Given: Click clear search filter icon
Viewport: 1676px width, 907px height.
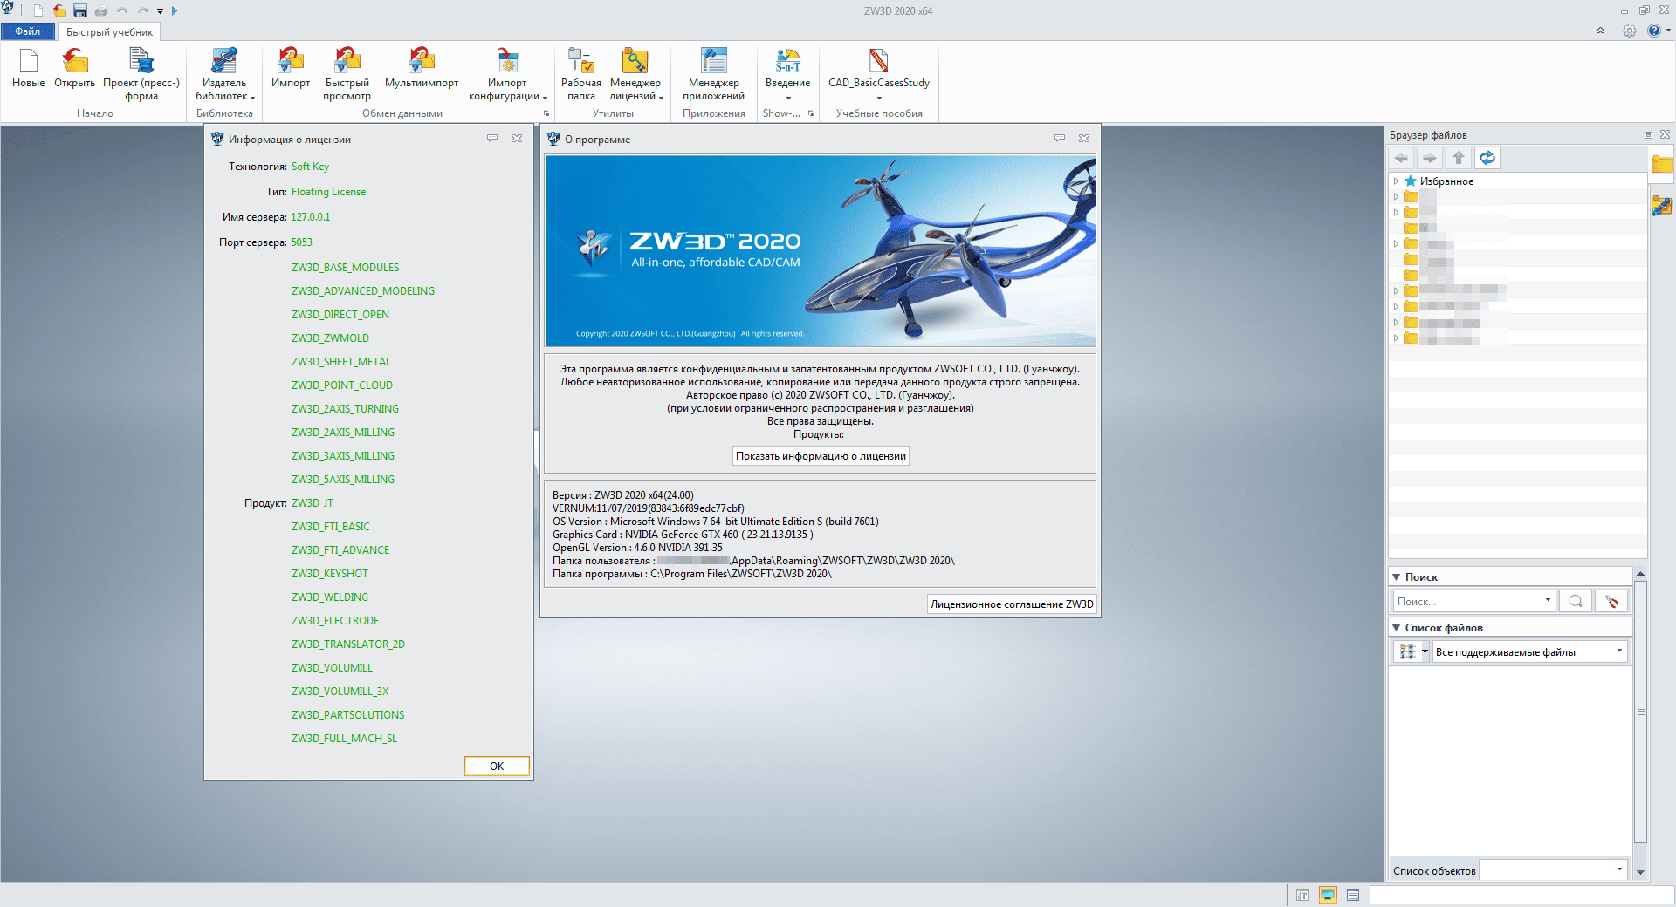Looking at the screenshot, I should point(1611,602).
